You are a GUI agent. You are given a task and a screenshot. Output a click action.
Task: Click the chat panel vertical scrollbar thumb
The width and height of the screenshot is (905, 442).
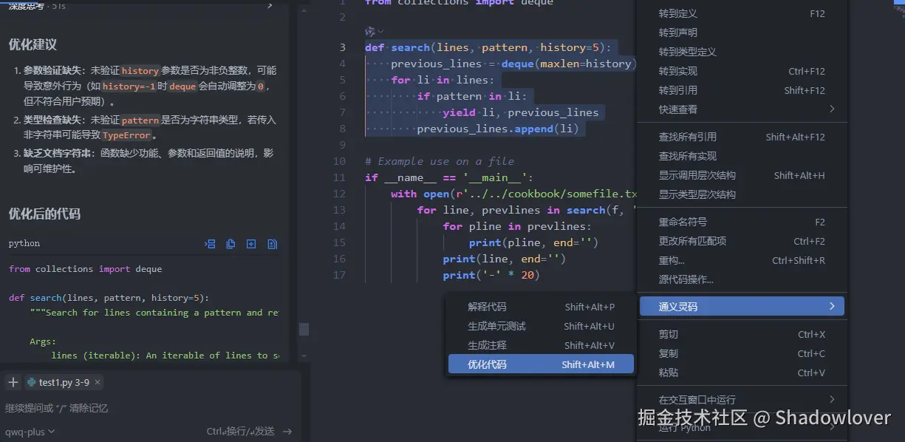[x=304, y=329]
